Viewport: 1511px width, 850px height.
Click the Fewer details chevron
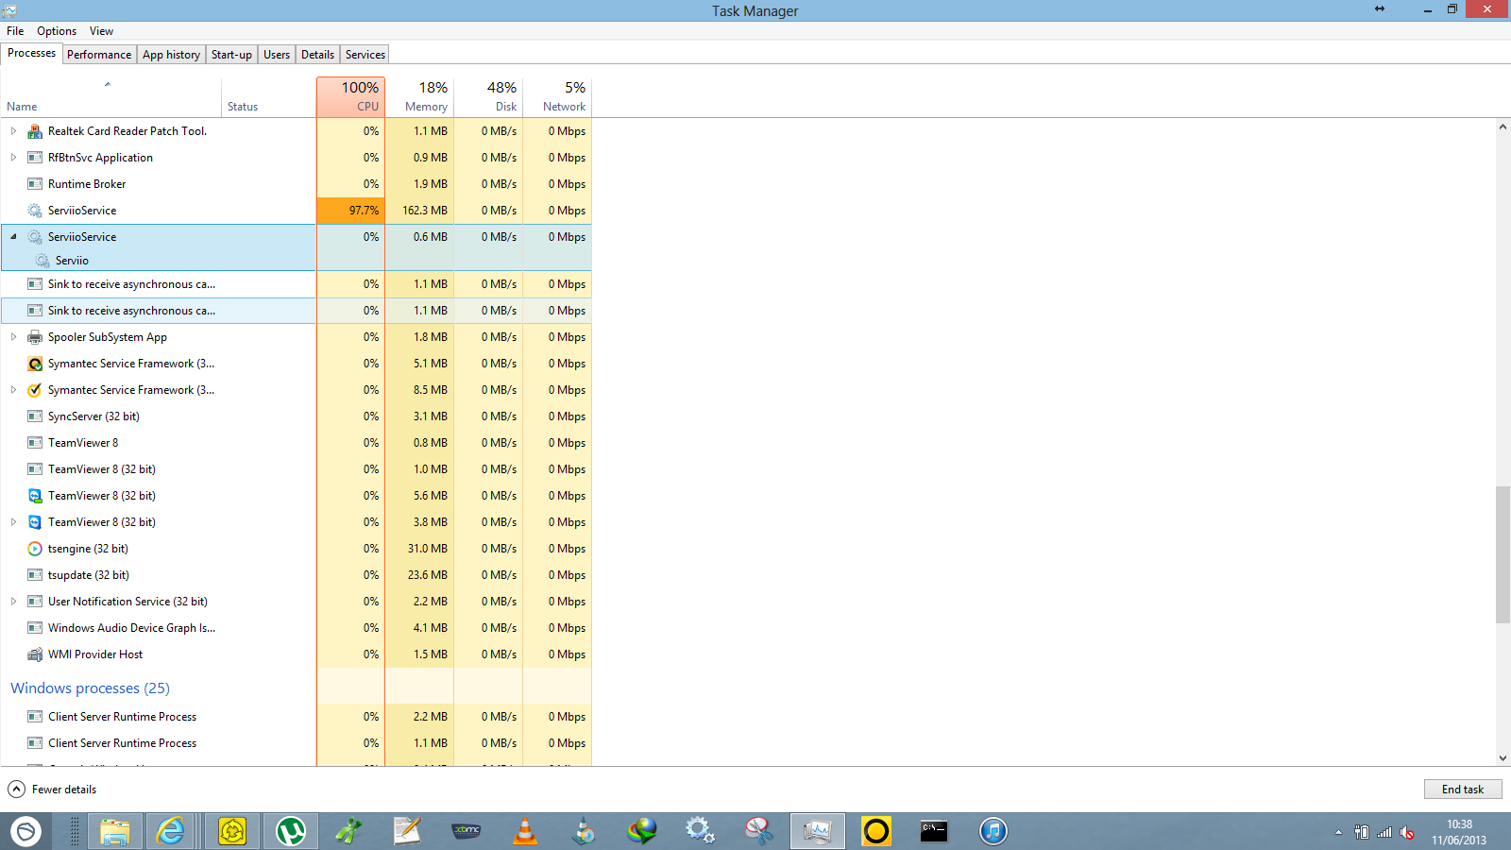coord(17,790)
